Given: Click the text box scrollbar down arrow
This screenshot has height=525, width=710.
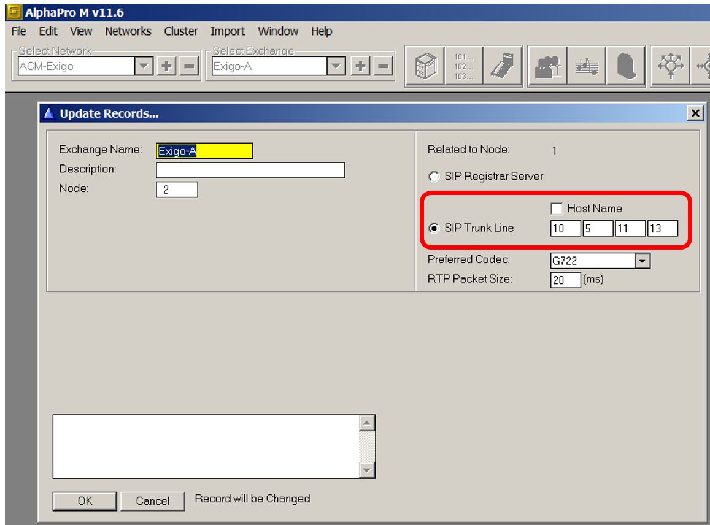Looking at the screenshot, I should (x=367, y=470).
